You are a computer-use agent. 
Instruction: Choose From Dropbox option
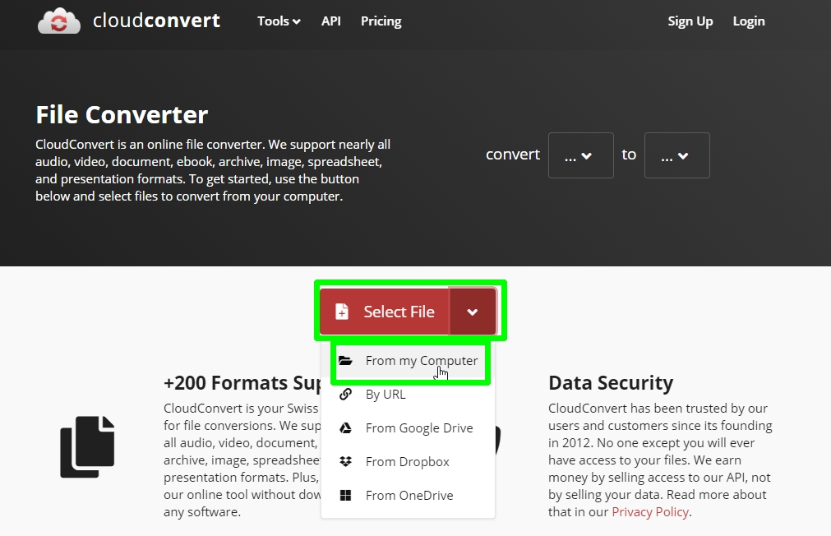click(408, 462)
